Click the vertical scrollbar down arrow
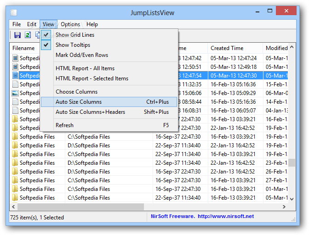This screenshot has height=235, width=309. click(292, 199)
